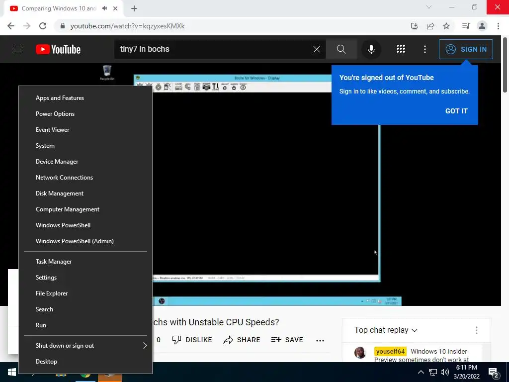The image size is (509, 382).
Task: Open Chrome profile avatar
Action: click(x=482, y=26)
